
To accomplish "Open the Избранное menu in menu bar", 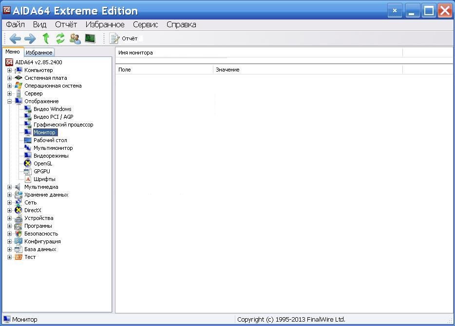I will click(105, 25).
